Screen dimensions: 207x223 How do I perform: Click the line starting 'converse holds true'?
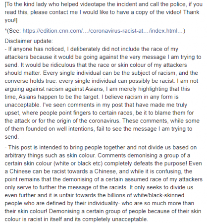102,81
